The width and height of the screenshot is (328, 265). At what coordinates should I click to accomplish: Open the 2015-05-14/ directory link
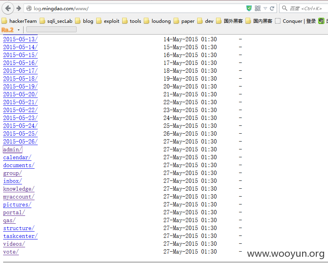(20, 47)
